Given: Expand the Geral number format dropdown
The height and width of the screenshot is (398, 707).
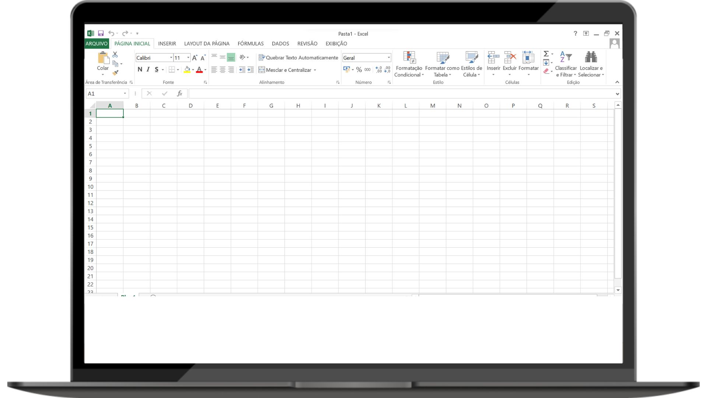Looking at the screenshot, I should click(x=388, y=58).
